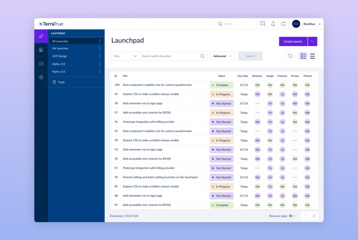The width and height of the screenshot is (358, 240).
Task: Open the dashboard gauge sidebar icon
Action: point(41,64)
